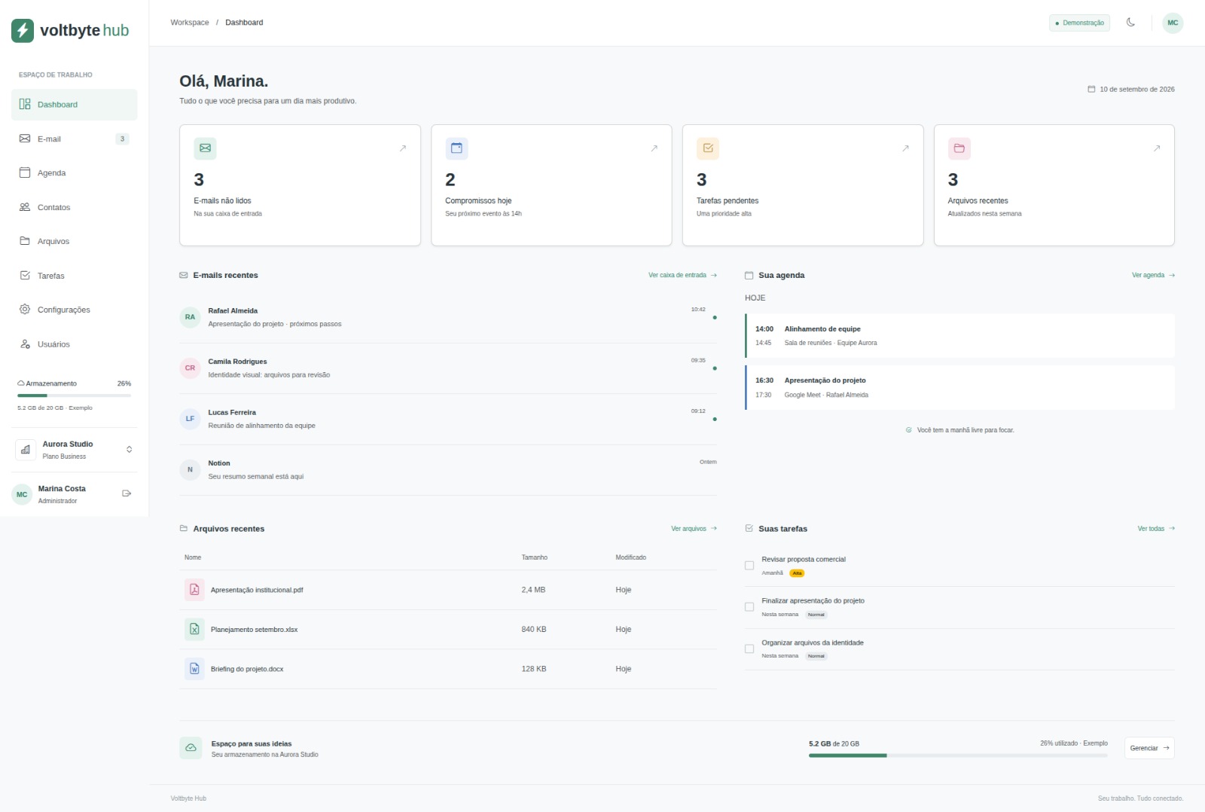This screenshot has height=812, width=1205.
Task: Click the PDF icon for Apresentação institucional.pdf
Action: (x=194, y=590)
